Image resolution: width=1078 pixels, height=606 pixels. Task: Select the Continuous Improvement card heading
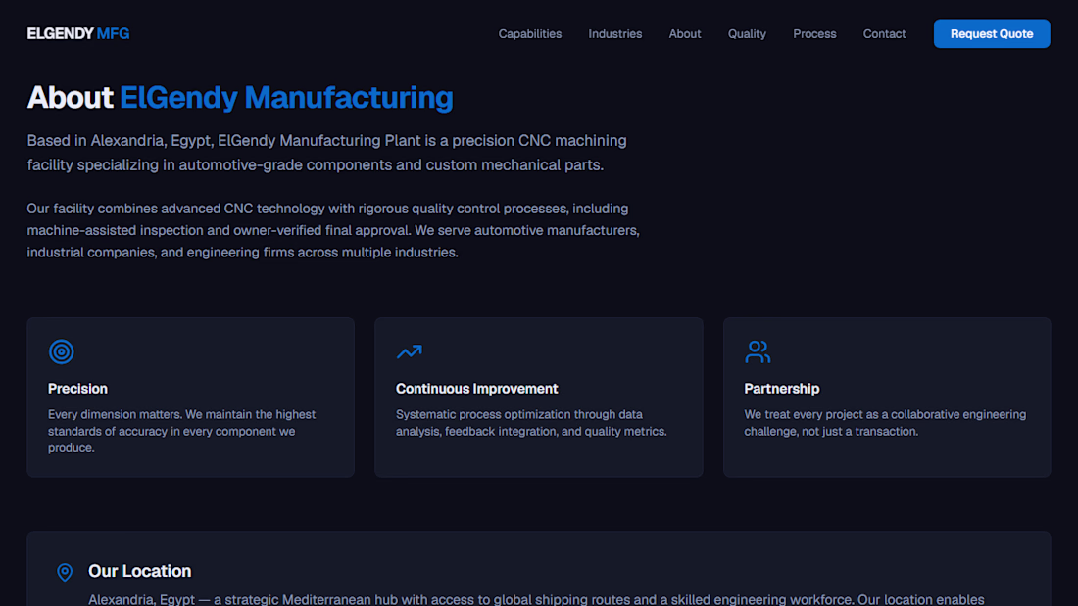(476, 389)
